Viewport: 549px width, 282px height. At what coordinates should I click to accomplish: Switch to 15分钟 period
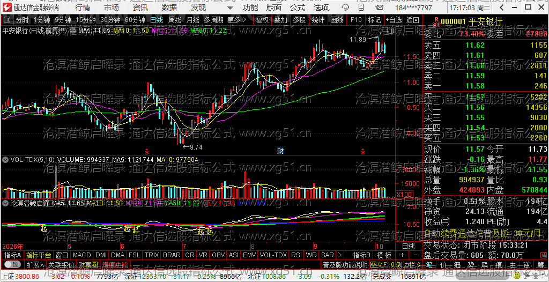[85, 20]
